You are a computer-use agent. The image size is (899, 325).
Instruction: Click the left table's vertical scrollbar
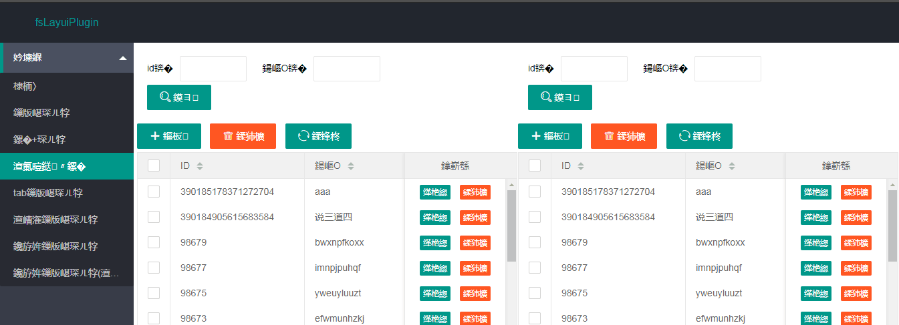pyautogui.click(x=511, y=226)
